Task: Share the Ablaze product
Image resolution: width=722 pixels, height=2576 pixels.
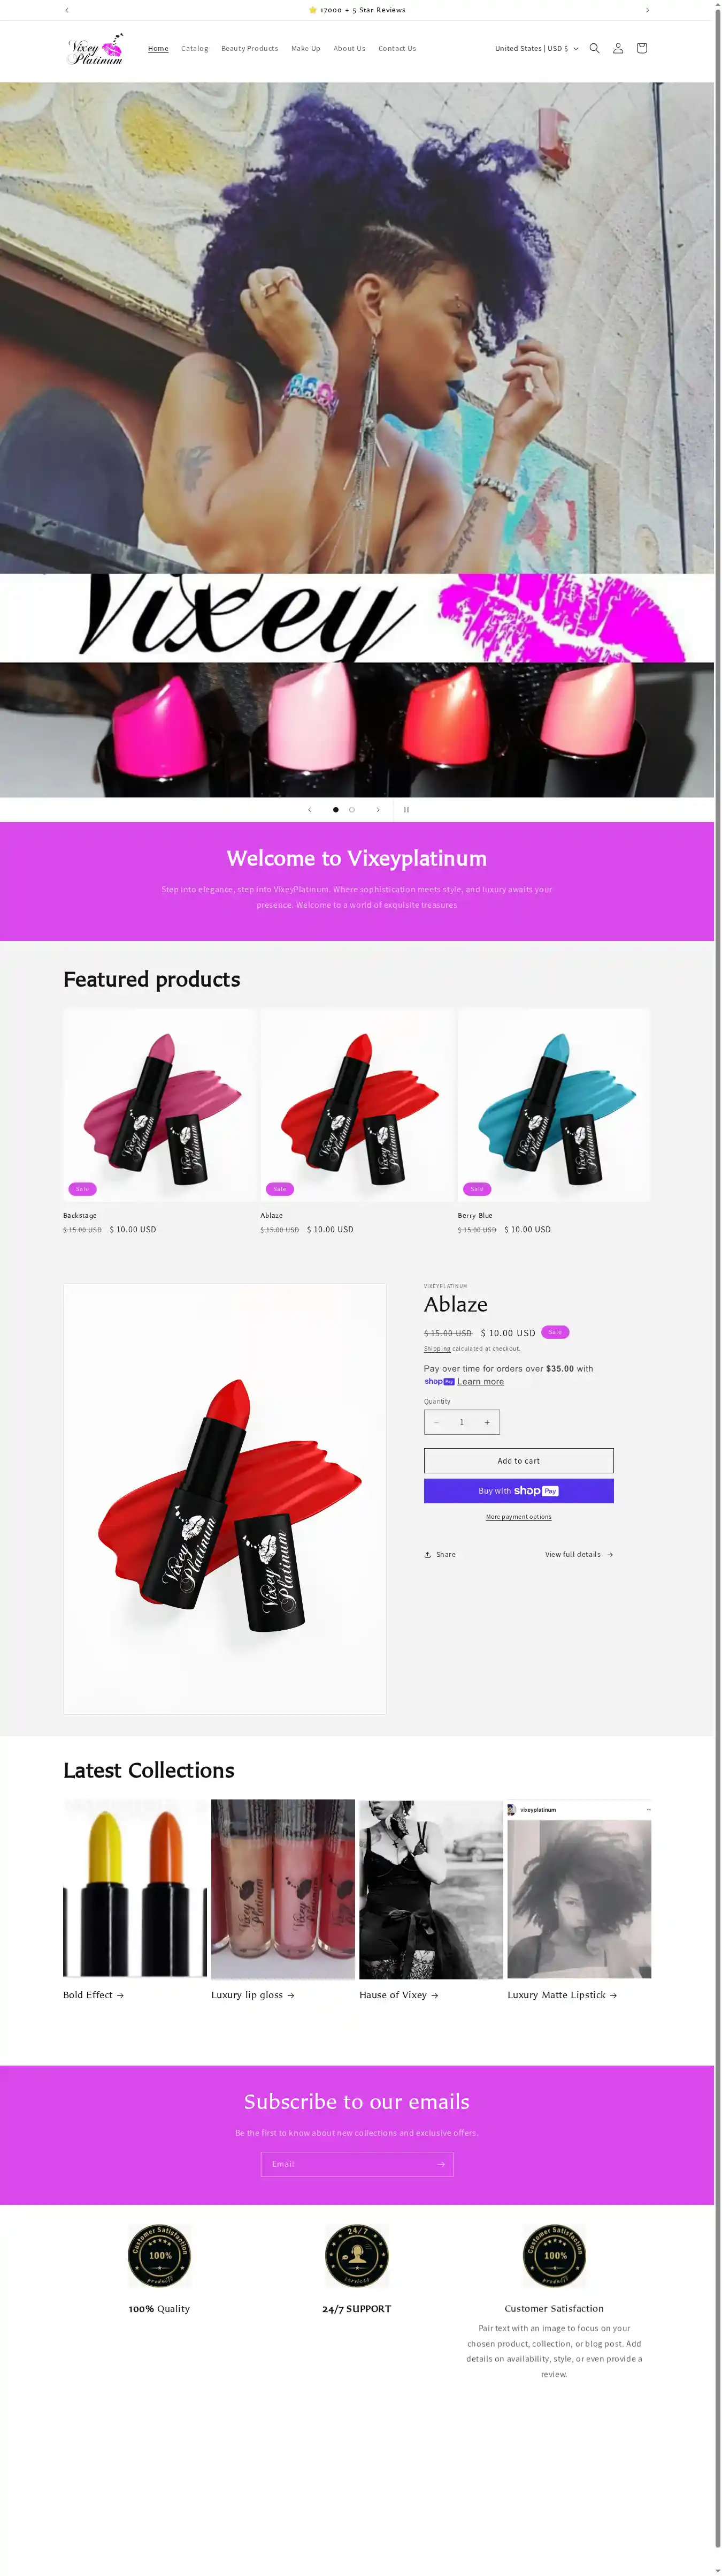Action: pyautogui.click(x=440, y=1554)
